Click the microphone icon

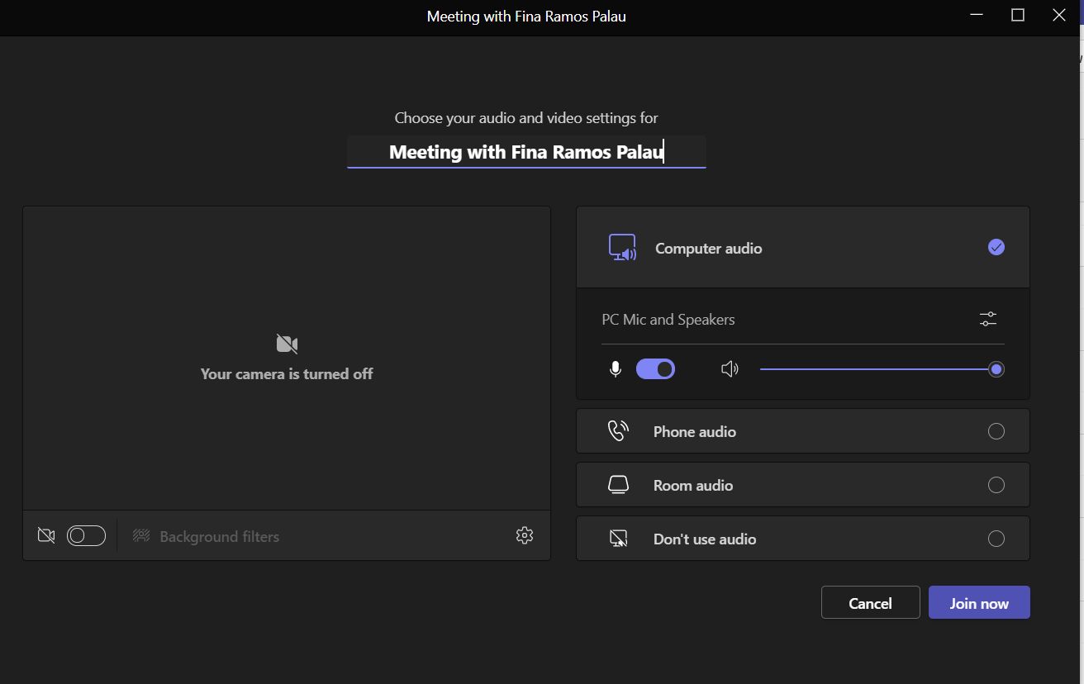pos(616,369)
